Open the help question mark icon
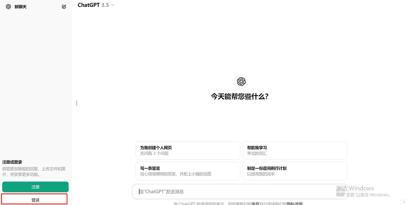 tap(403, 202)
